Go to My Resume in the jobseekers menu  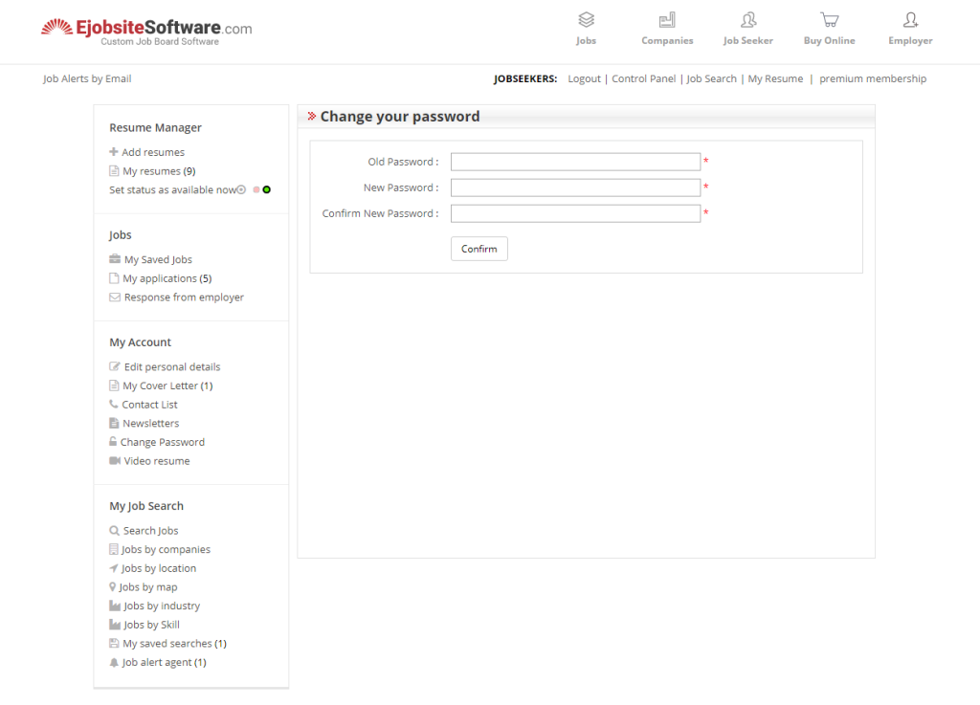click(775, 78)
